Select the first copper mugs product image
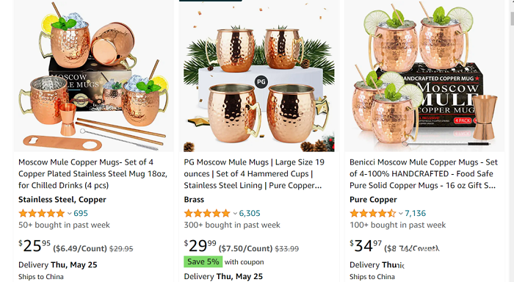 tap(94, 76)
